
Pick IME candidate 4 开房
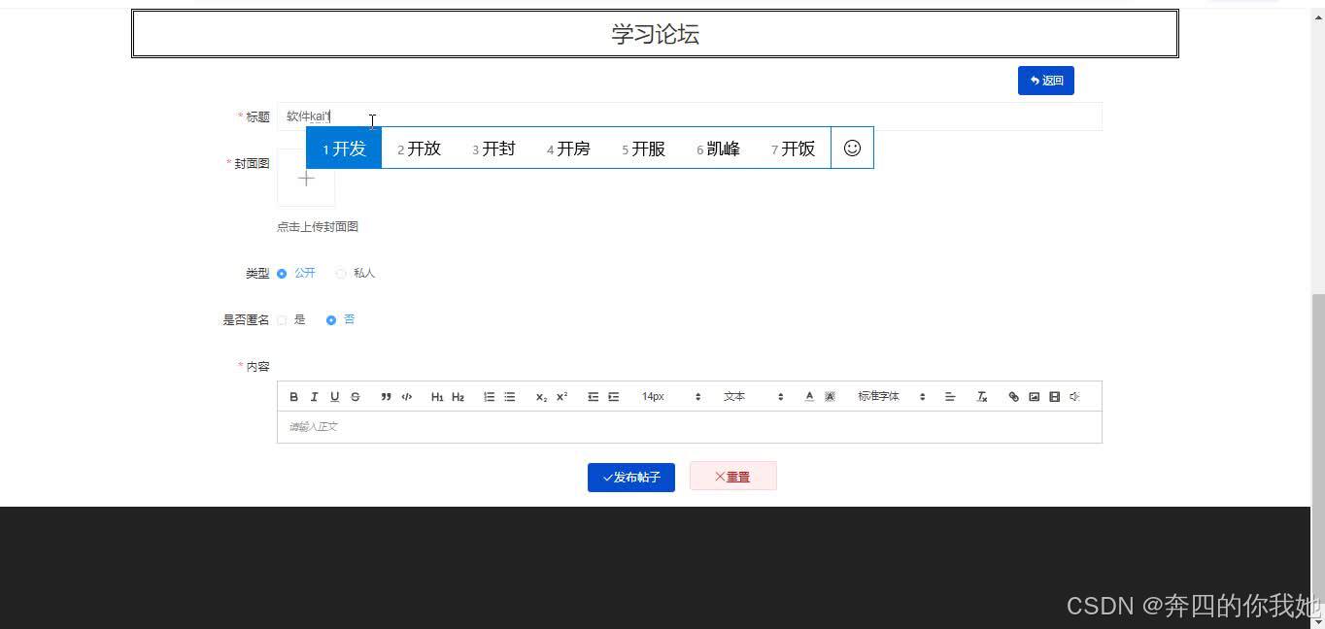568,149
